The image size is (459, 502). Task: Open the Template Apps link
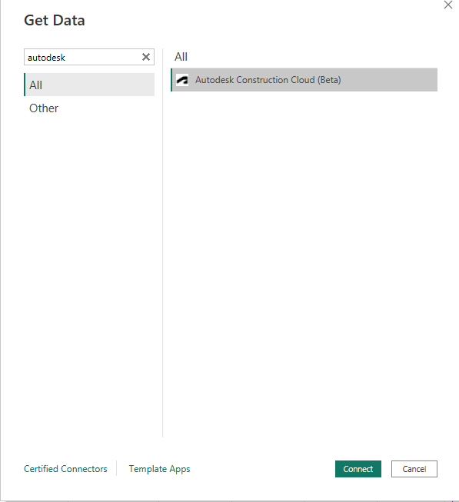pyautogui.click(x=159, y=469)
